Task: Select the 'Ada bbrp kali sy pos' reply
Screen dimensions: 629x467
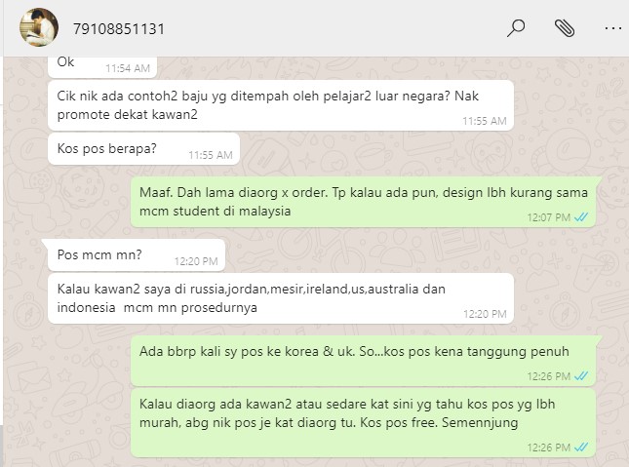Action: (363, 361)
